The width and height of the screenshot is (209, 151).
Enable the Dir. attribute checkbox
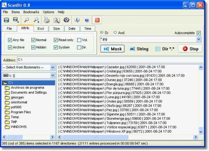tap(79, 47)
